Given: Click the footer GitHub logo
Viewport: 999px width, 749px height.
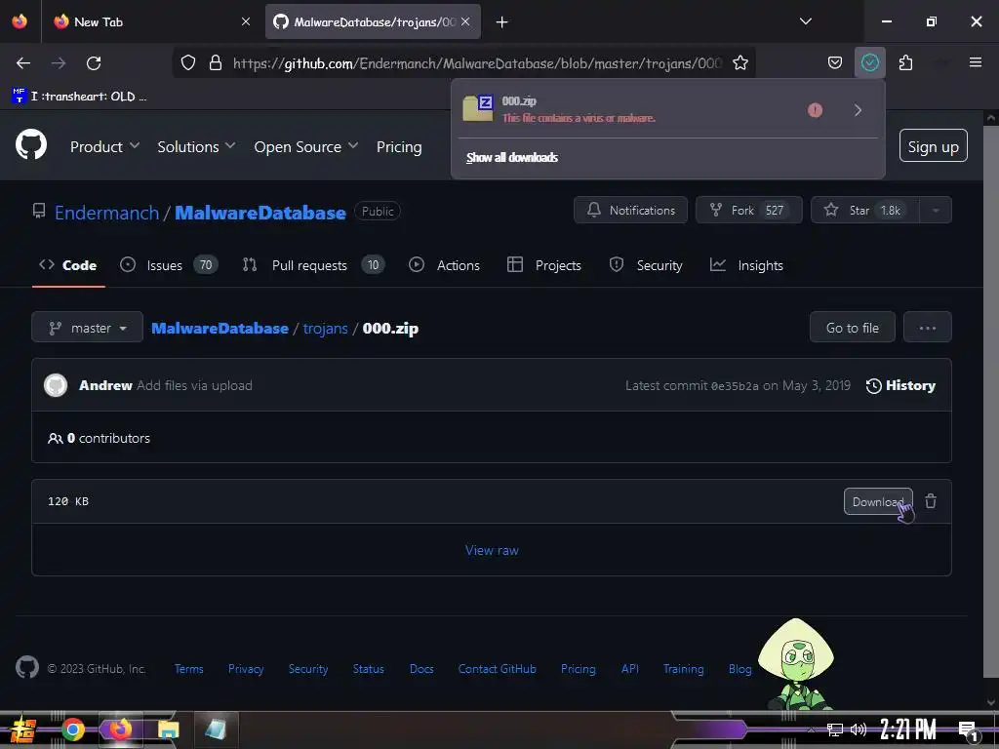Looking at the screenshot, I should point(27,667).
